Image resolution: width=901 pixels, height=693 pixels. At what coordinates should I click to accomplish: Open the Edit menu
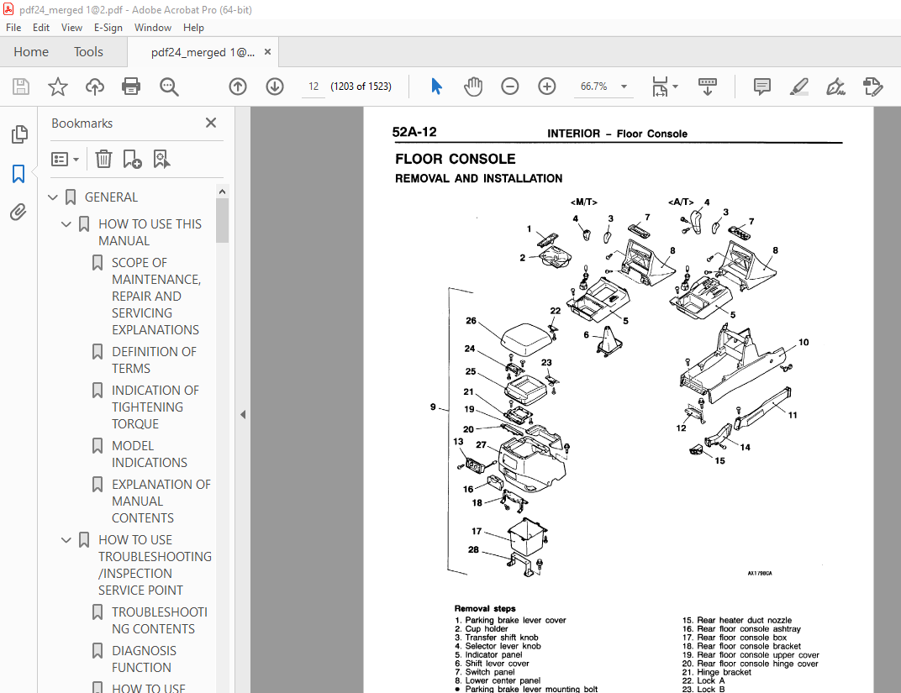[x=41, y=28]
